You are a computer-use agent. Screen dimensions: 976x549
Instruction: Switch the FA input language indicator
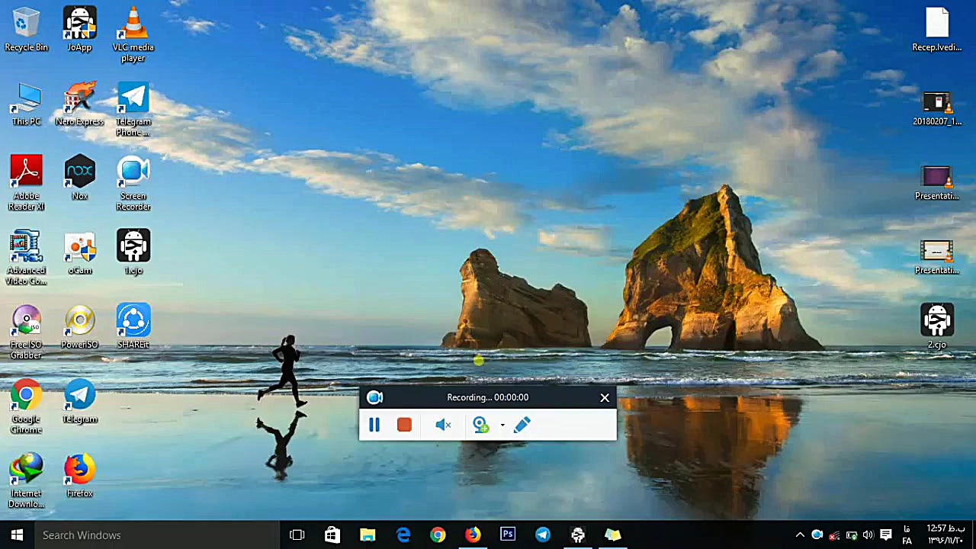907,535
